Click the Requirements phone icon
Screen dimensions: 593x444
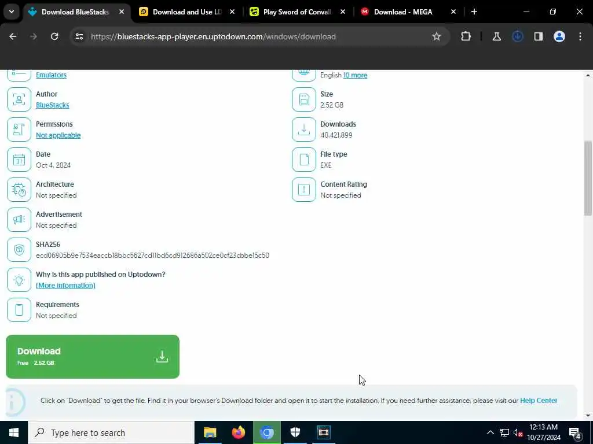coord(19,310)
